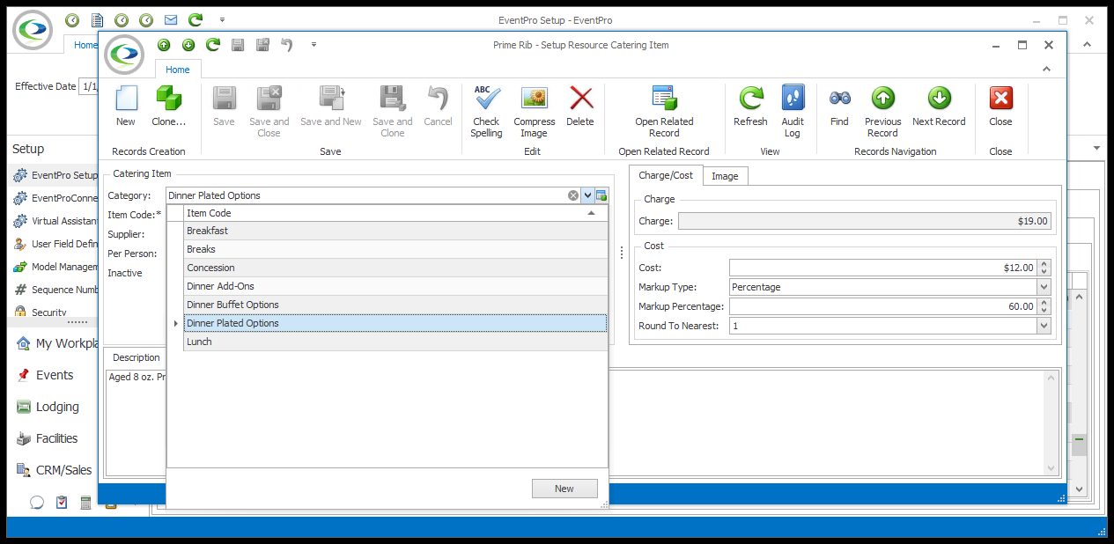Select Dinner Add-Ons in category list
This screenshot has width=1114, height=544.
point(395,286)
